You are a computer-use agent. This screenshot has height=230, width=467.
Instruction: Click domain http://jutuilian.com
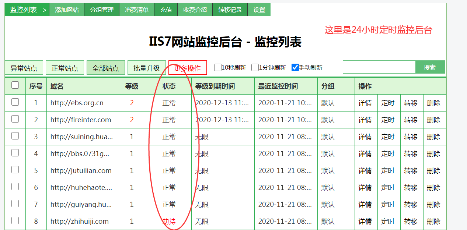(81, 171)
